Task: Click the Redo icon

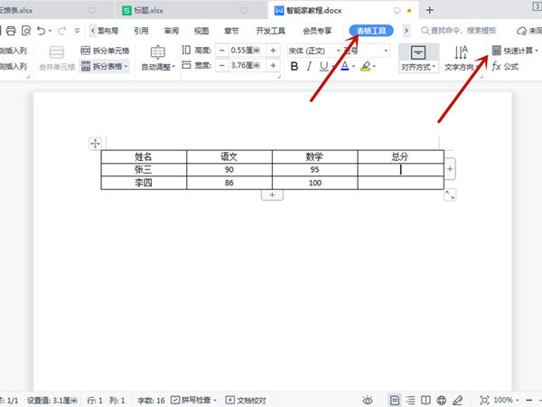Action: coord(61,31)
